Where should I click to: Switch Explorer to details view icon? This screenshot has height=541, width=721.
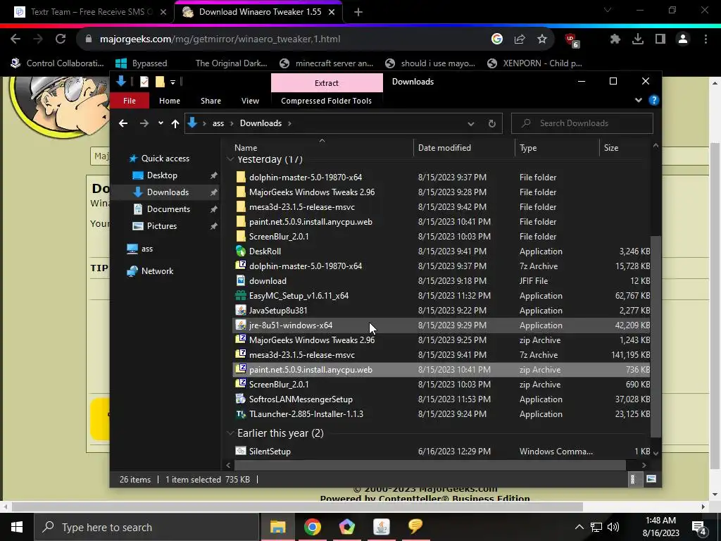633,479
